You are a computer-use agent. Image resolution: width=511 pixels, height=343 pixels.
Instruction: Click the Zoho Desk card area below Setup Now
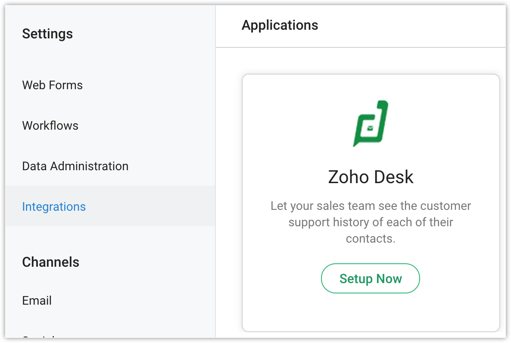371,312
